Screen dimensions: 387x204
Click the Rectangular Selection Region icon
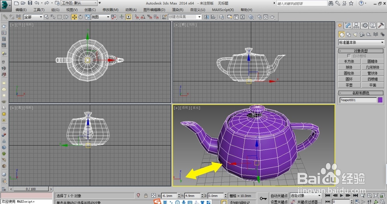click(60, 17)
